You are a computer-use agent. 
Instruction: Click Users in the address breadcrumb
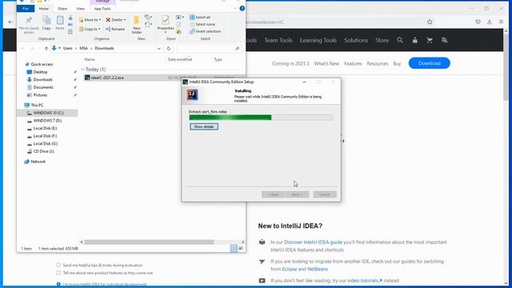click(x=67, y=48)
